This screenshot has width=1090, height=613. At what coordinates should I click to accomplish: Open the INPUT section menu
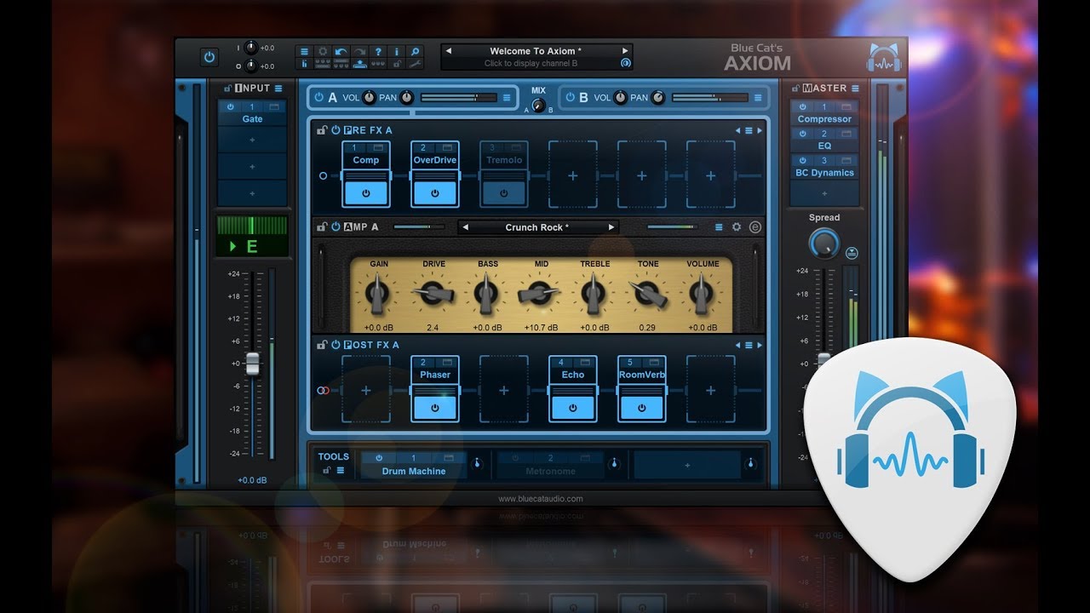click(278, 88)
